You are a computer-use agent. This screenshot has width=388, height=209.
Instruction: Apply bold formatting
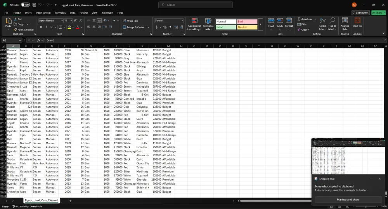coord(41,27)
